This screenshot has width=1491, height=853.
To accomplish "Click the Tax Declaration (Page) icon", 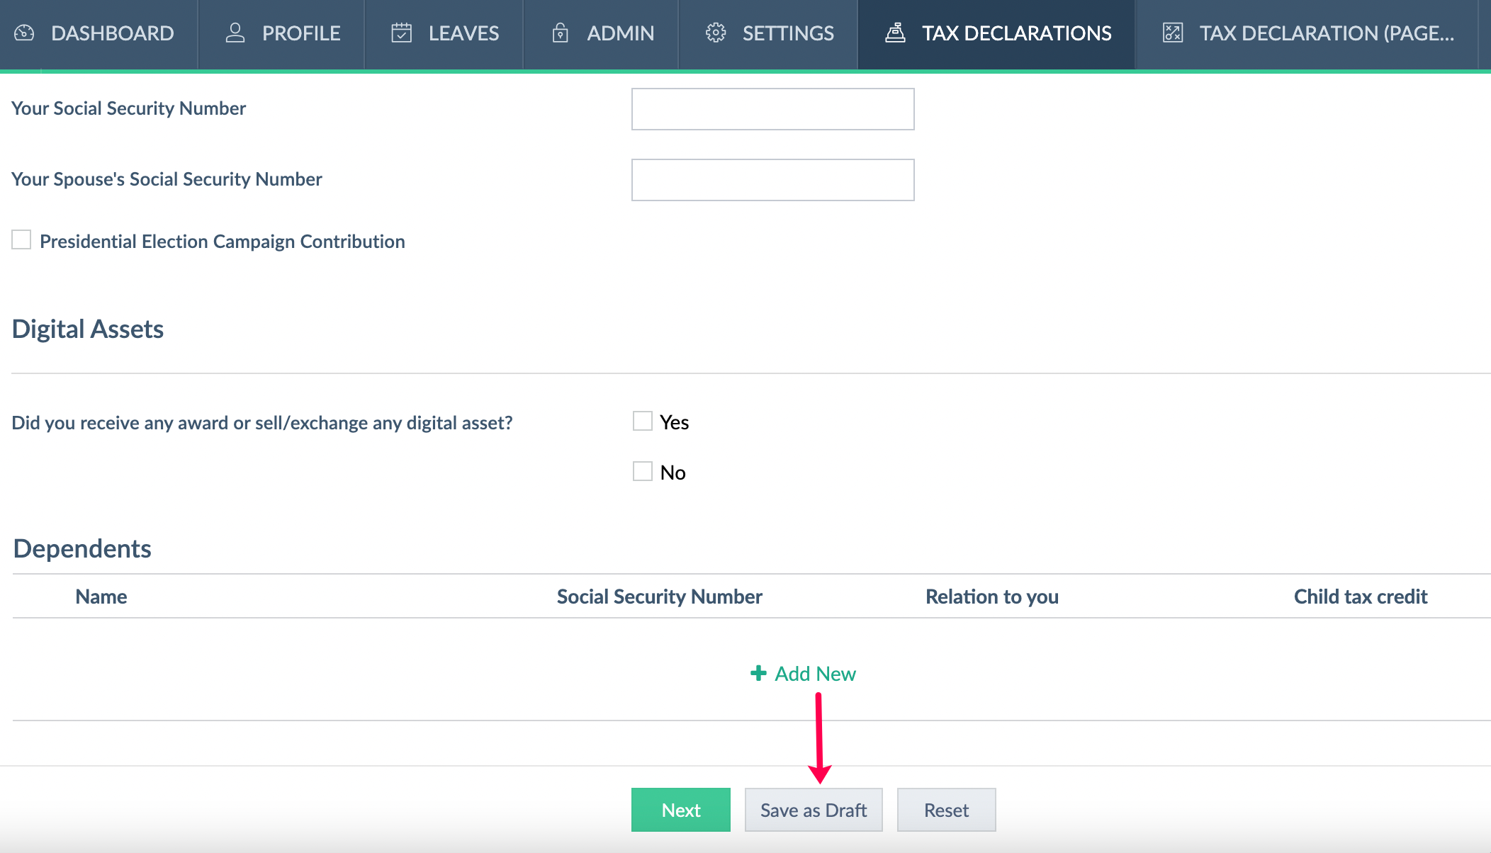I will (x=1173, y=33).
